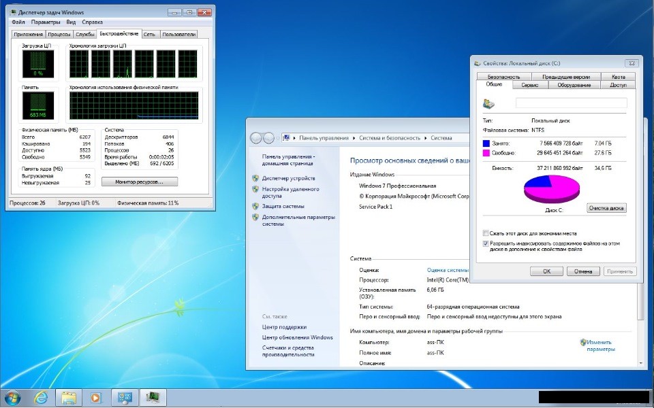Click shield icon beside Дополнительные параметры системы
Image resolution: width=654 pixels, height=408 pixels.
[x=255, y=217]
